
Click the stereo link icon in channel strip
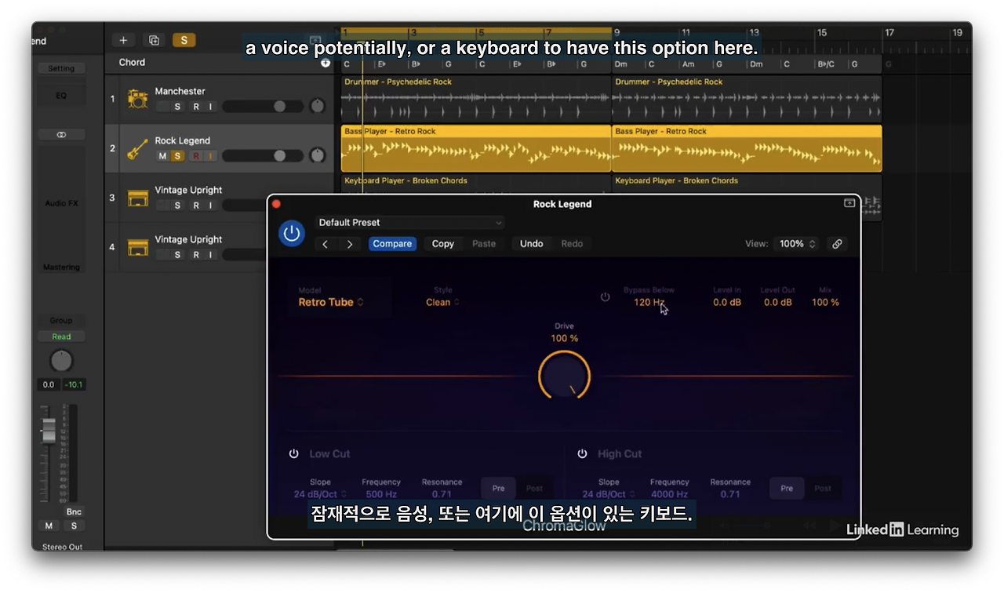click(61, 135)
